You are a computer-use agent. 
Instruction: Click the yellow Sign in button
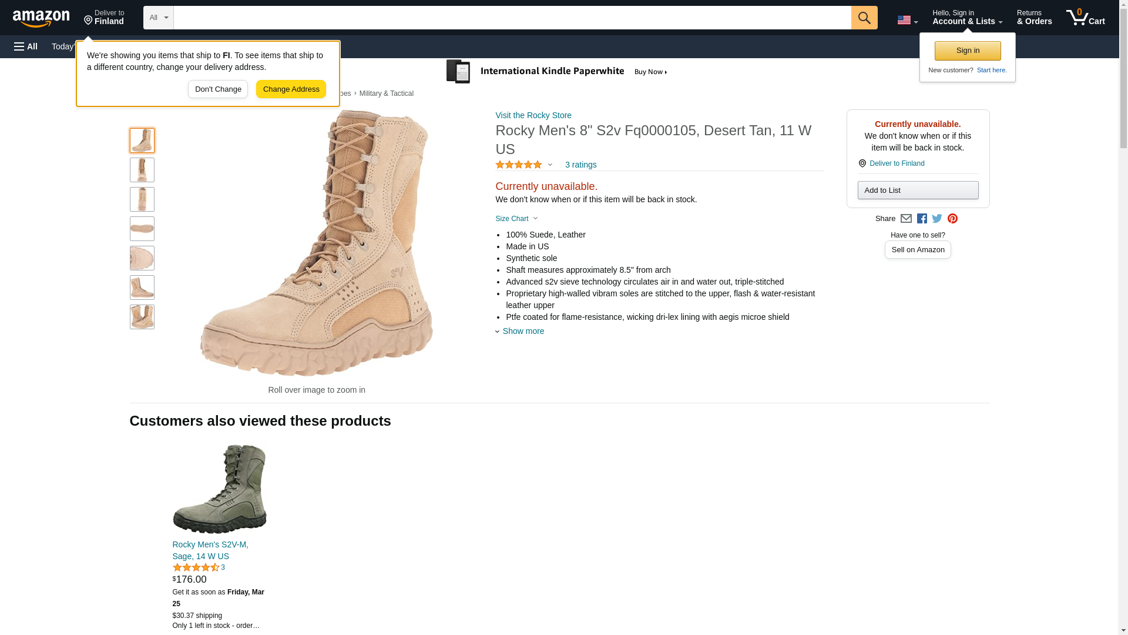click(968, 51)
